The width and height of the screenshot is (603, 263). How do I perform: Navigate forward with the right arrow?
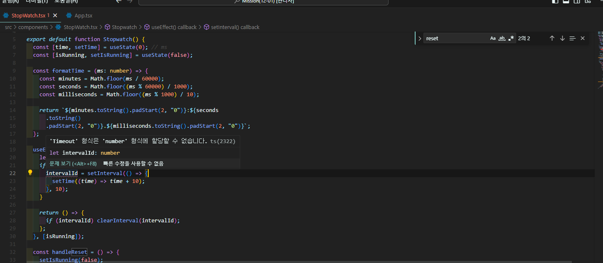tap(129, 1)
